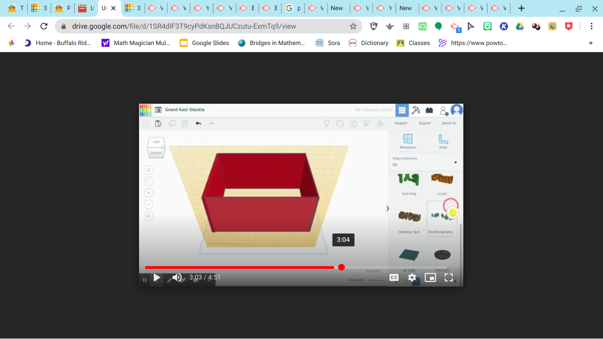Bookmark this page with the star
Image resolution: width=603 pixels, height=339 pixels.
coord(353,26)
